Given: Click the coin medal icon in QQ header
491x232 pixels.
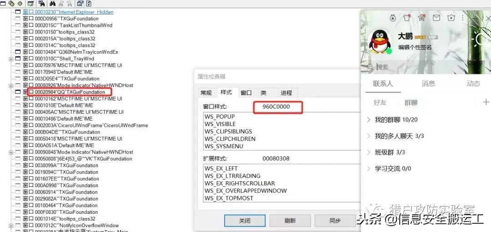Looking at the screenshot, I should (x=392, y=18).
